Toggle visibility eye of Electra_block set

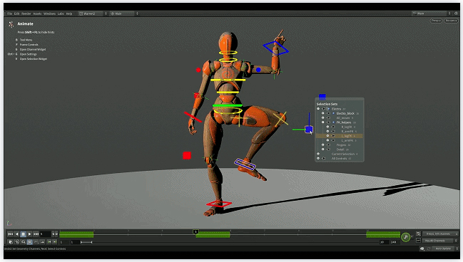pyautogui.click(x=322, y=113)
